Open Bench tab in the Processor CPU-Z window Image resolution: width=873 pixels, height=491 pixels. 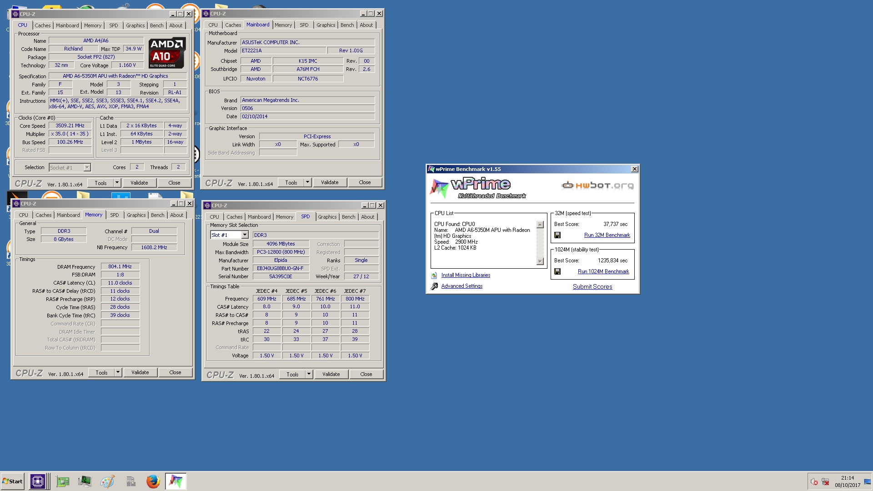click(157, 25)
